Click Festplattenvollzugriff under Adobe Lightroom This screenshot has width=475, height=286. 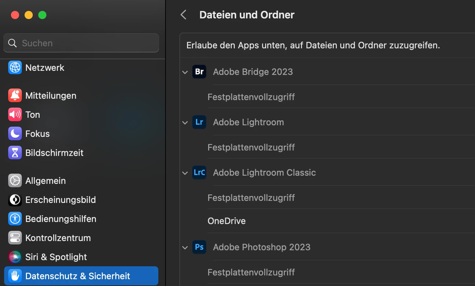click(x=251, y=147)
